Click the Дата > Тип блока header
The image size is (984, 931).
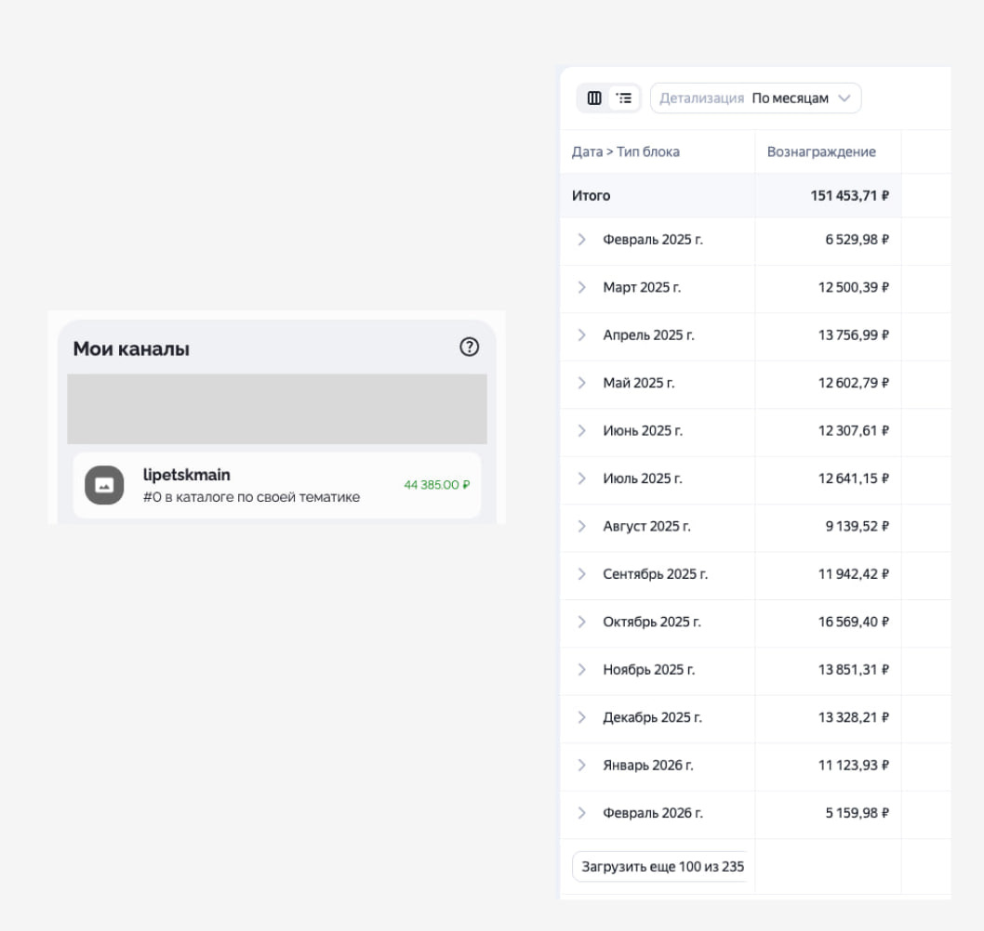pos(625,151)
